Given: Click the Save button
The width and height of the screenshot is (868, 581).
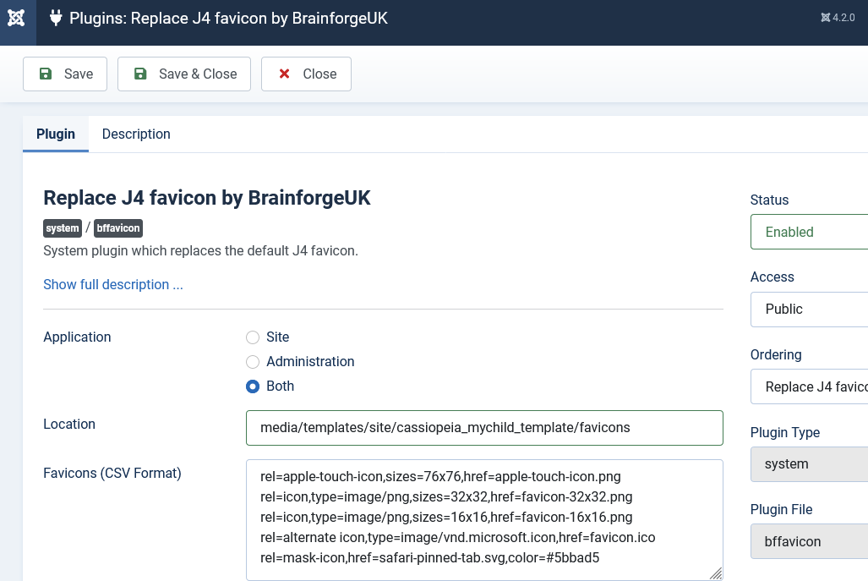Looking at the screenshot, I should coord(65,74).
